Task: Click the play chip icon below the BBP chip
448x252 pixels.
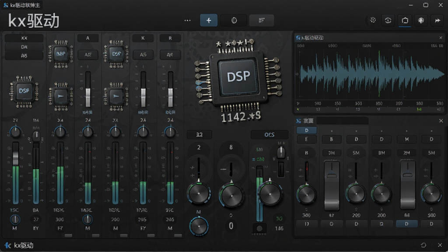Action: [x=60, y=96]
